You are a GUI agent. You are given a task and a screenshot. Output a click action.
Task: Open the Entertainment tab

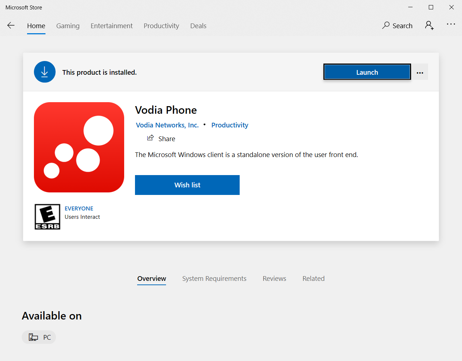[x=112, y=26]
